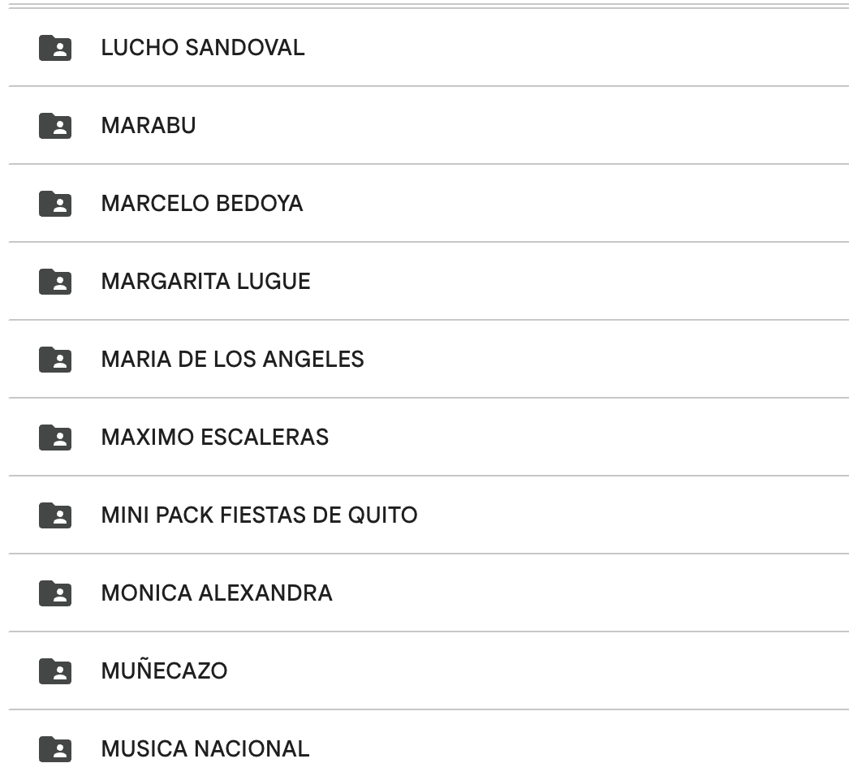Click the shared folder icon beside LUCHO SANDOVAL
This screenshot has width=849, height=776.
point(55,48)
